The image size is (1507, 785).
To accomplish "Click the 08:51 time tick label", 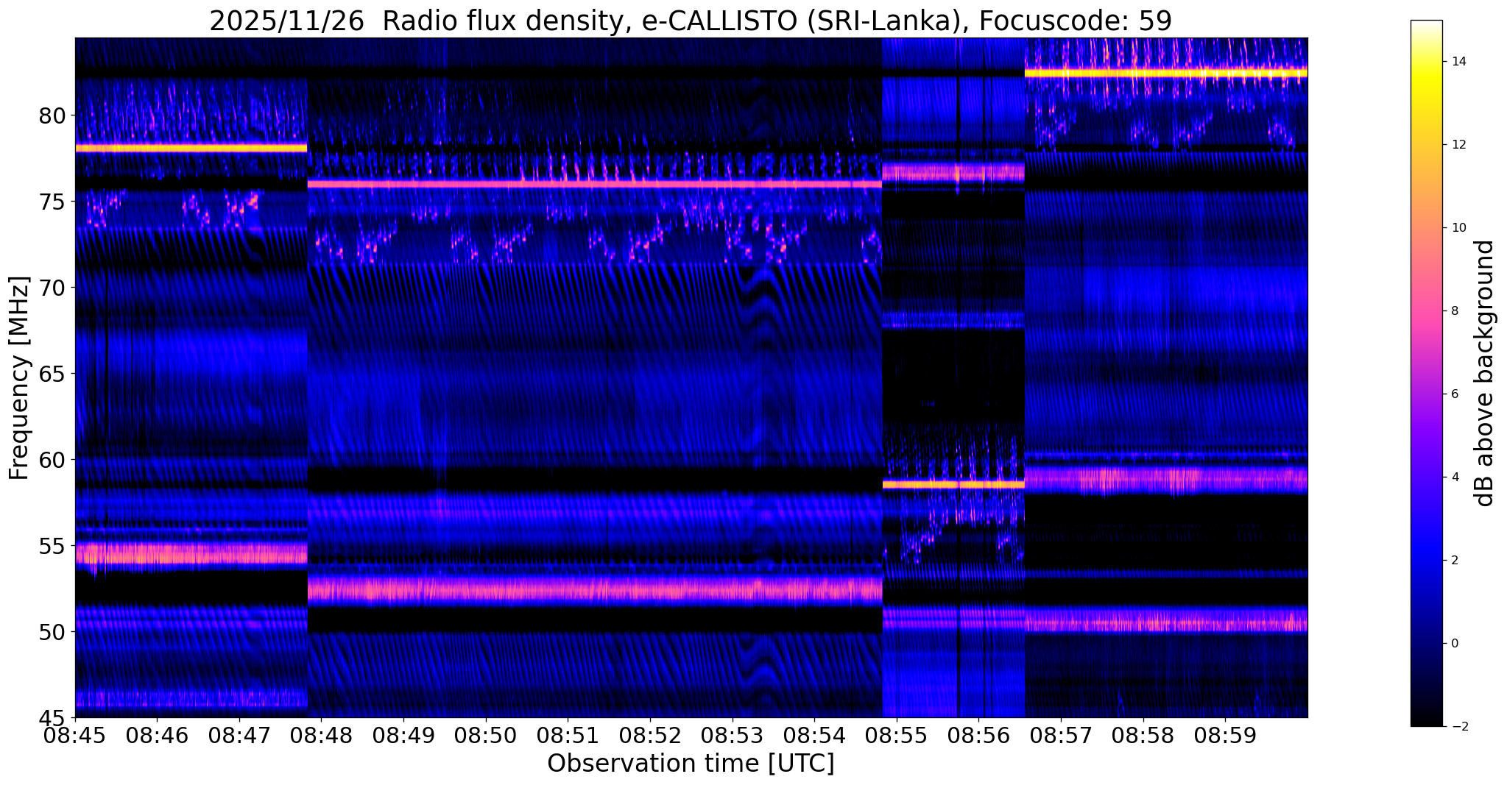I will coord(568,735).
